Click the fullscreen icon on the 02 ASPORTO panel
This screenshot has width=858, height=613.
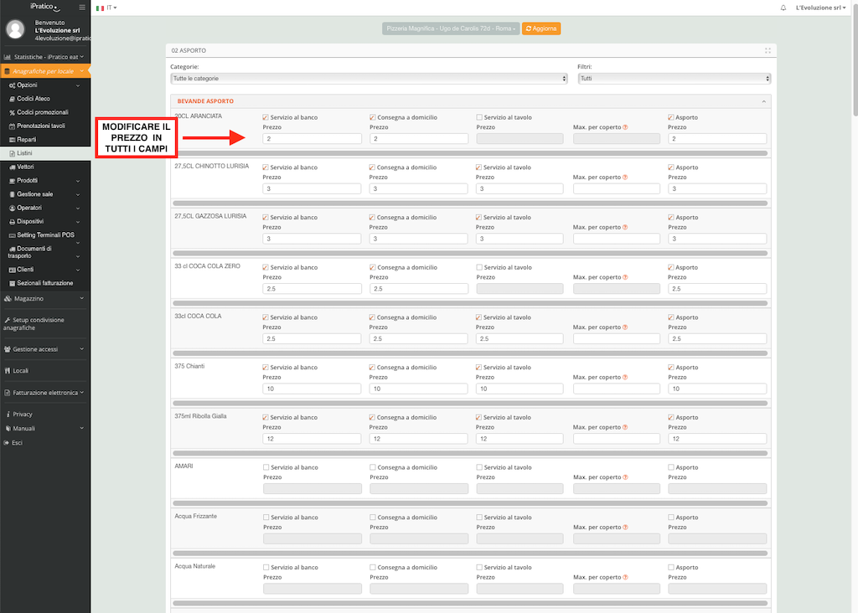[x=768, y=50]
